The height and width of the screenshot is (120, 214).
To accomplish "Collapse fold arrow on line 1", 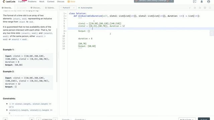I will point(66,13).
